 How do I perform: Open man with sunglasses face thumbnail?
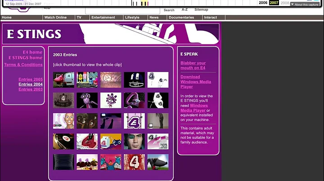click(134, 142)
